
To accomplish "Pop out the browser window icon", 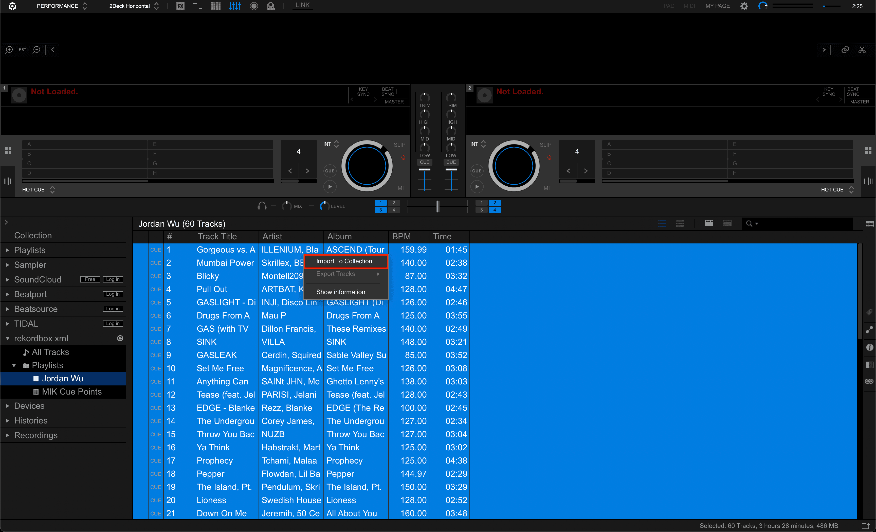I will pyautogui.click(x=866, y=526).
